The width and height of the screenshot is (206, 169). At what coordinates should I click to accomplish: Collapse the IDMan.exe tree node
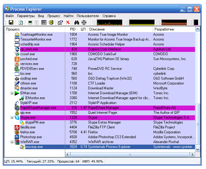tap(12, 93)
